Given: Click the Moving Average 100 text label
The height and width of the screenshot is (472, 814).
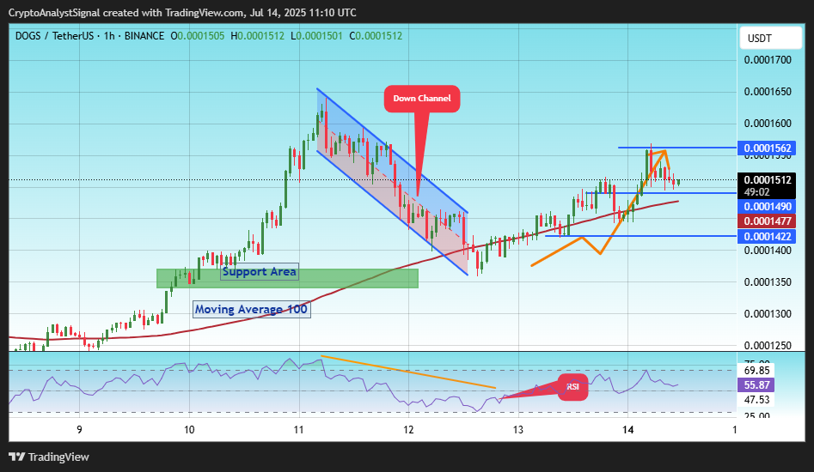Looking at the screenshot, I should 251,309.
